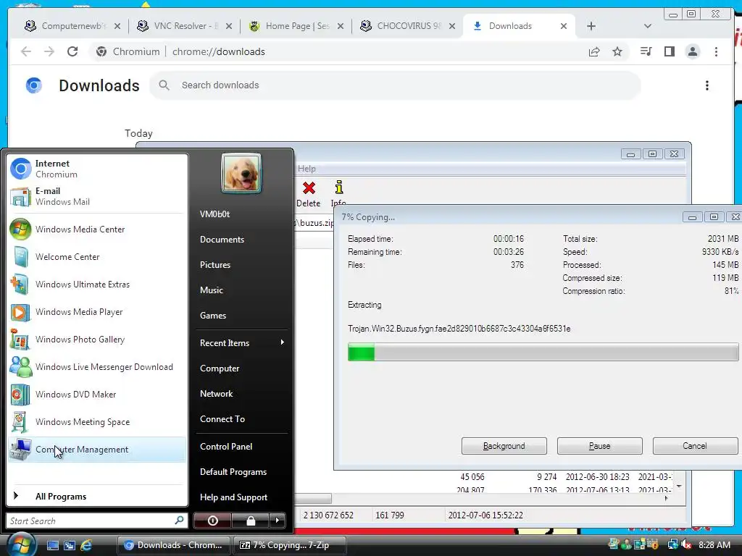Screen dimensions: 742x556
Task: Toggle Chromium side panel
Action: click(x=669, y=51)
